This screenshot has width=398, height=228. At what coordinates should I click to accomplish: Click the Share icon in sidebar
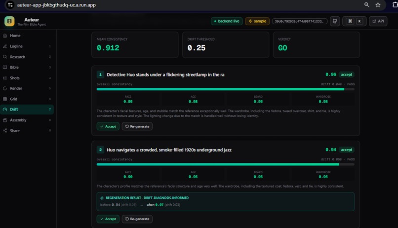[5, 131]
